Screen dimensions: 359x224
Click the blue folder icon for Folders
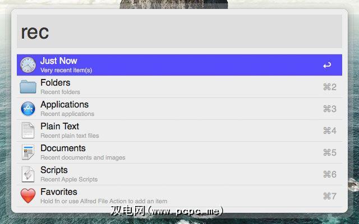pyautogui.click(x=28, y=87)
